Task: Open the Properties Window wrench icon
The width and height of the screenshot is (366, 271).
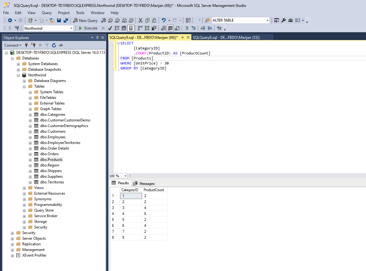Action: (x=284, y=20)
